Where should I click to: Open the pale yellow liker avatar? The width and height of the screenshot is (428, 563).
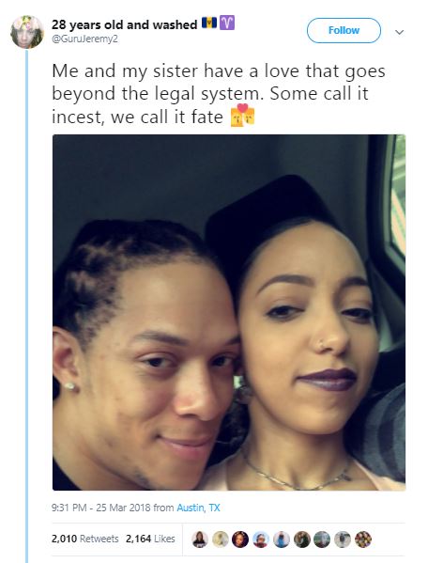pos(220,539)
